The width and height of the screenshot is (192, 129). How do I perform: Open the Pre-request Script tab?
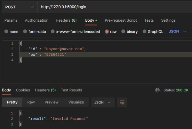(121, 20)
